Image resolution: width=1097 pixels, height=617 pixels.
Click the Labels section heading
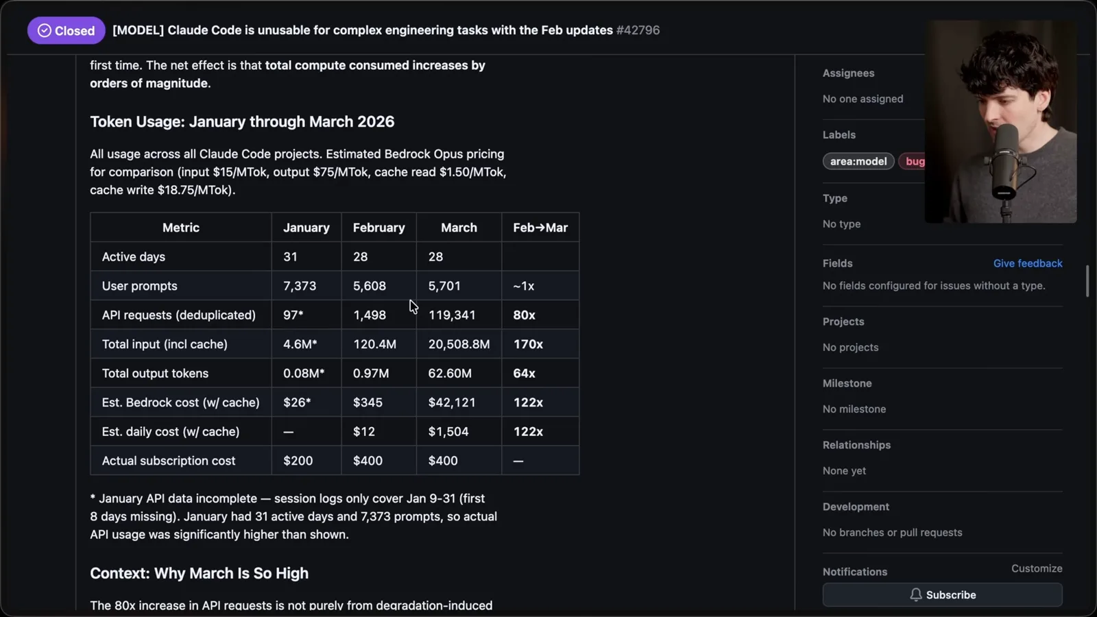pyautogui.click(x=839, y=135)
